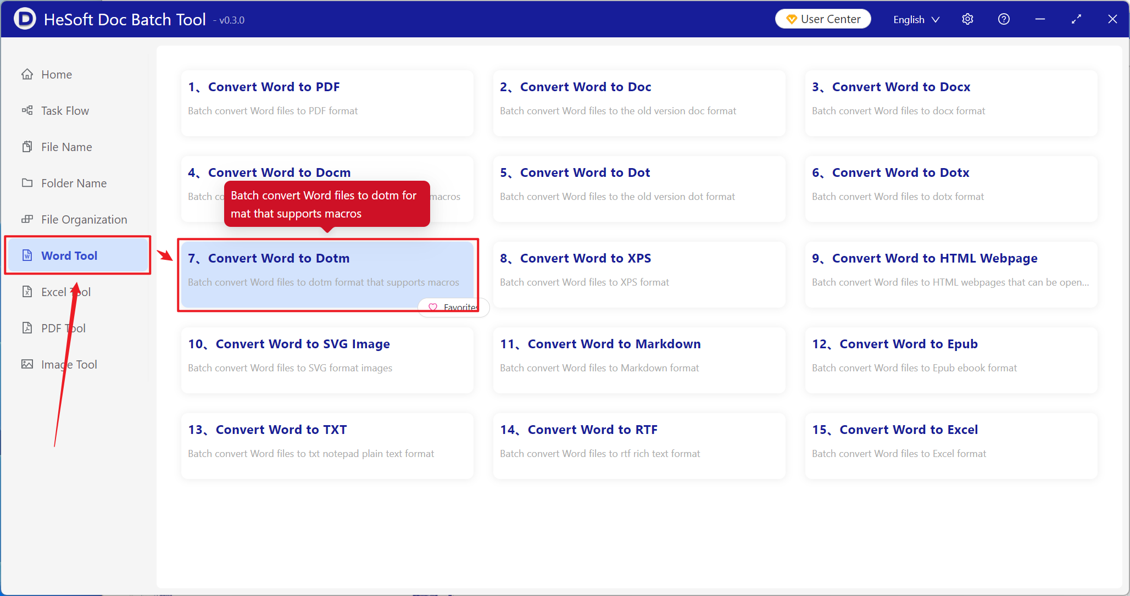Open the help question mark icon
This screenshot has width=1130, height=596.
coord(1004,19)
